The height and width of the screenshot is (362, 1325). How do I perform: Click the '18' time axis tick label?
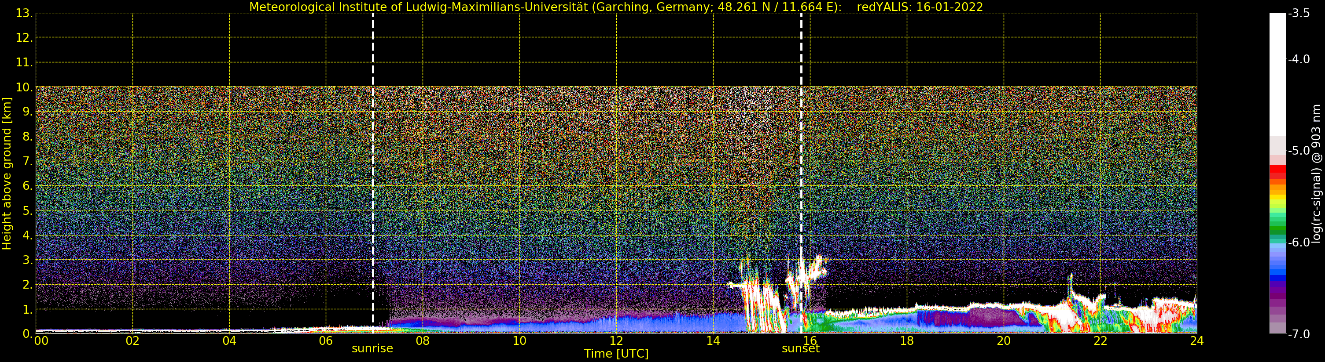tap(907, 341)
